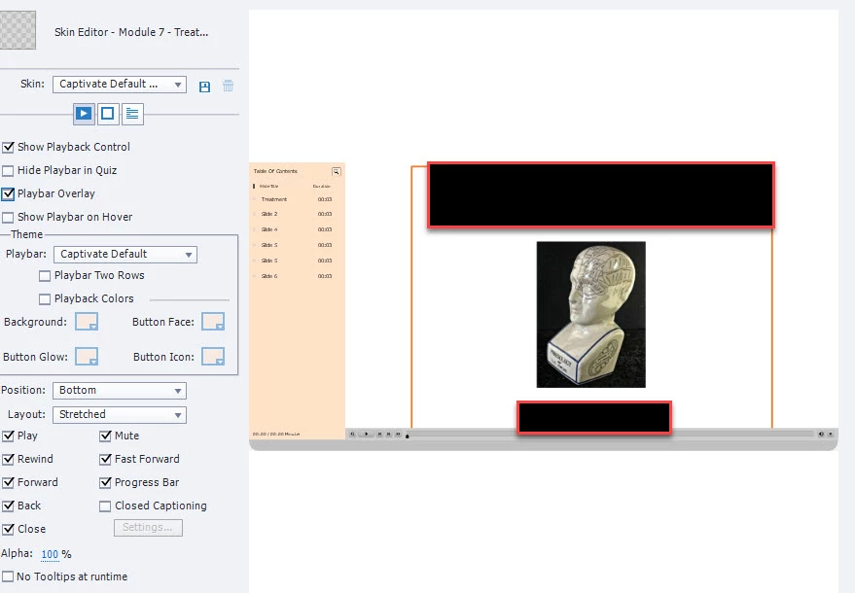The image size is (855, 593).
Task: Open the Button Glow color swatch
Action: coord(87,357)
